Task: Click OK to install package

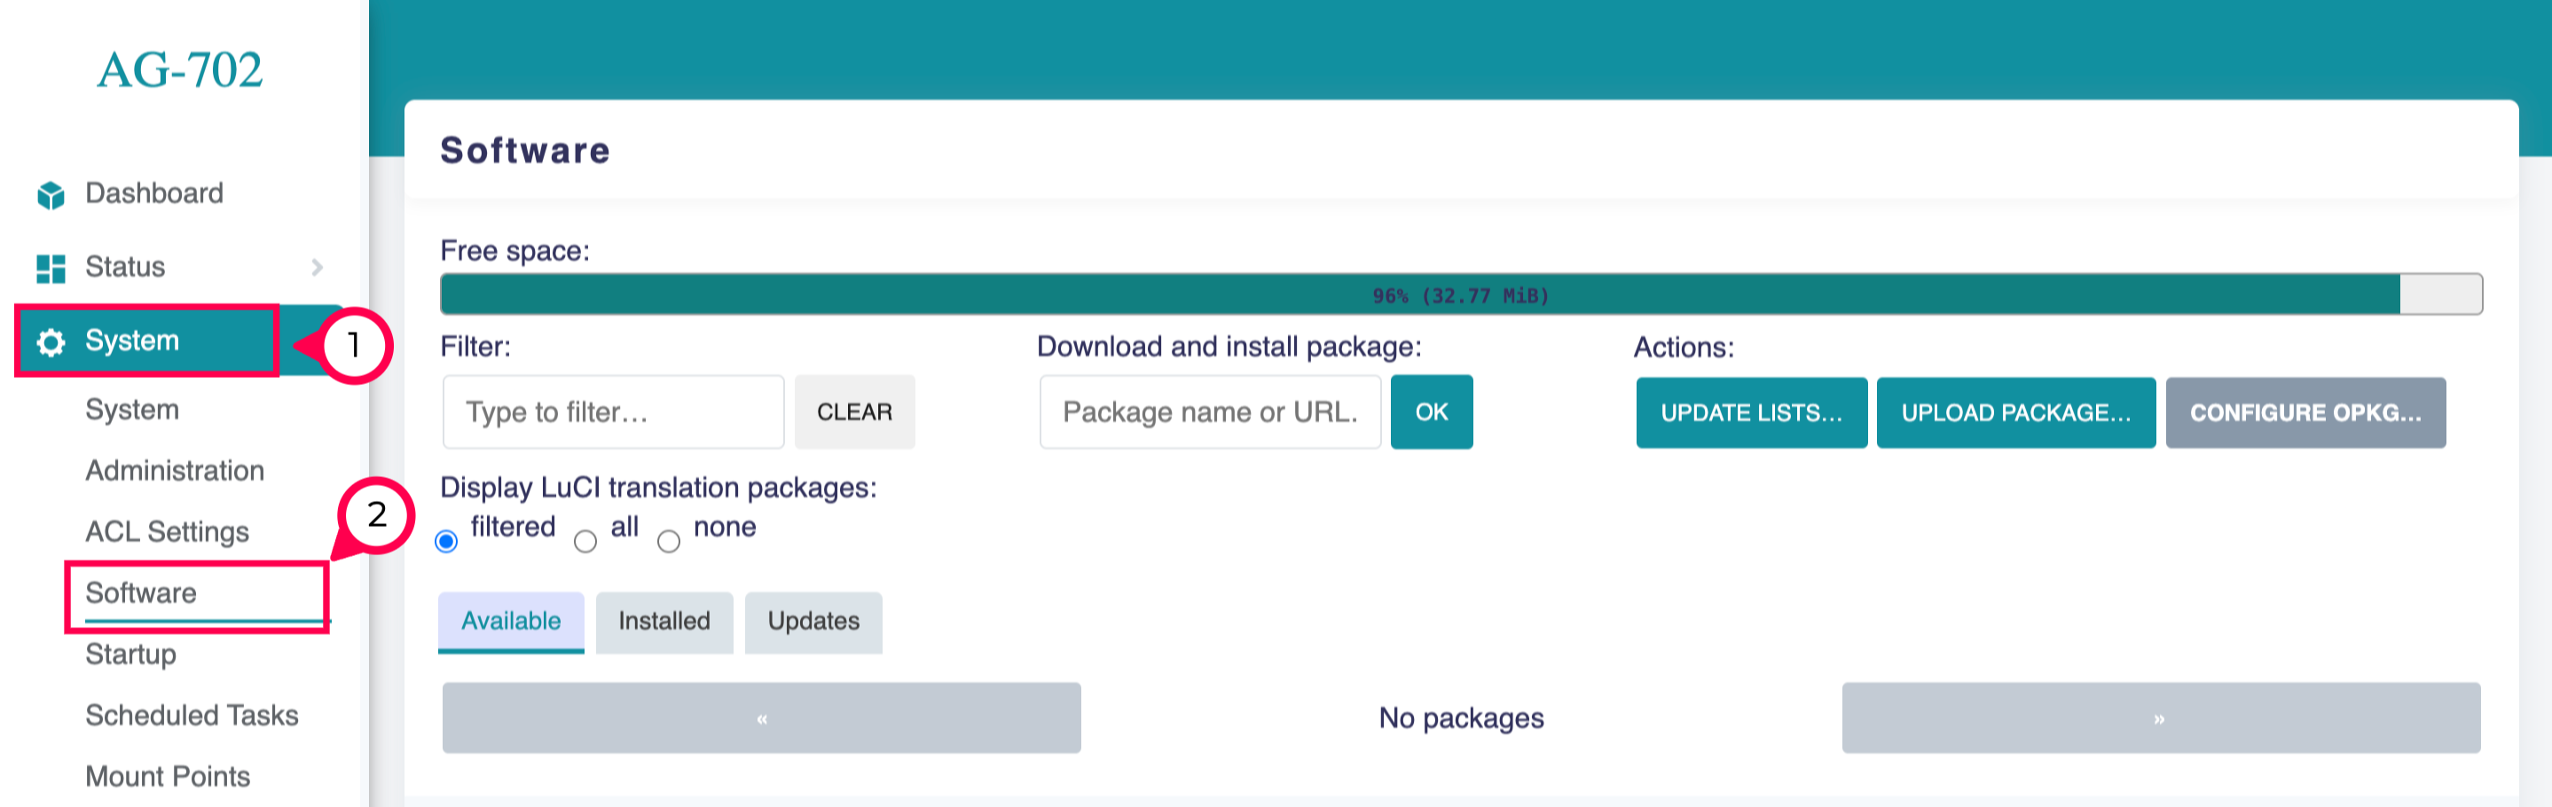Action: click(x=1431, y=411)
